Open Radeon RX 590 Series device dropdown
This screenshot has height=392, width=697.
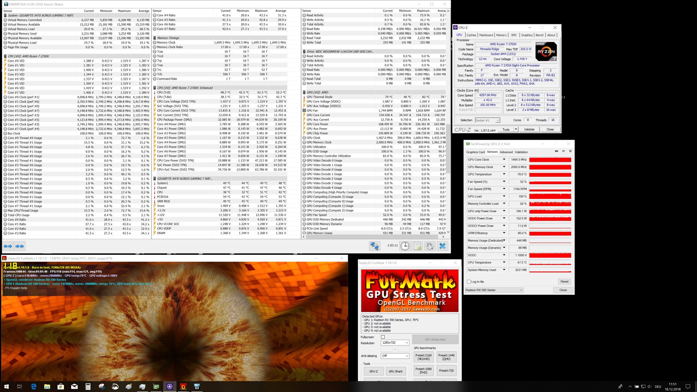[494, 290]
